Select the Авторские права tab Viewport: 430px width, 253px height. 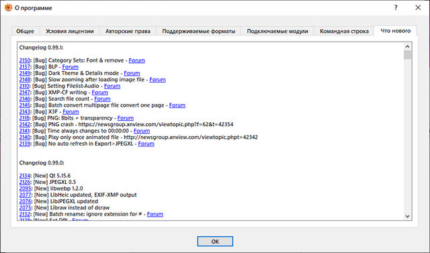[x=128, y=32]
